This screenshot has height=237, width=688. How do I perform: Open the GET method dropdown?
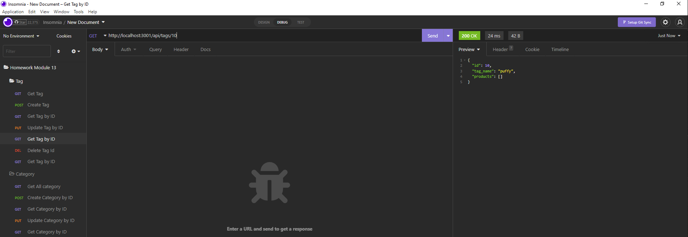(98, 36)
